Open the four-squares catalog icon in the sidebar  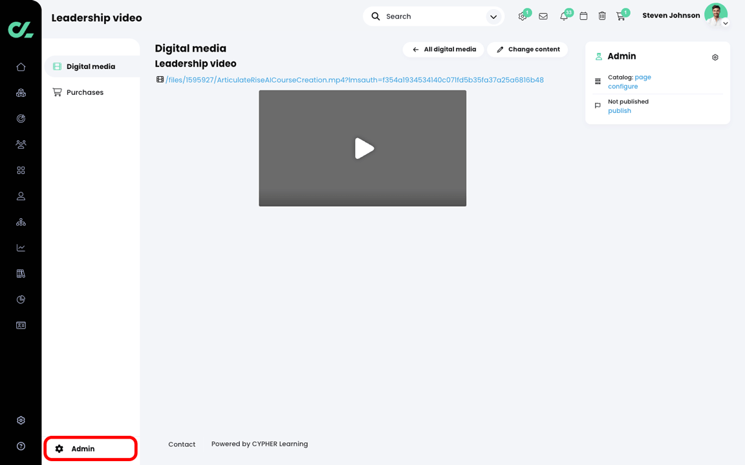[21, 170]
